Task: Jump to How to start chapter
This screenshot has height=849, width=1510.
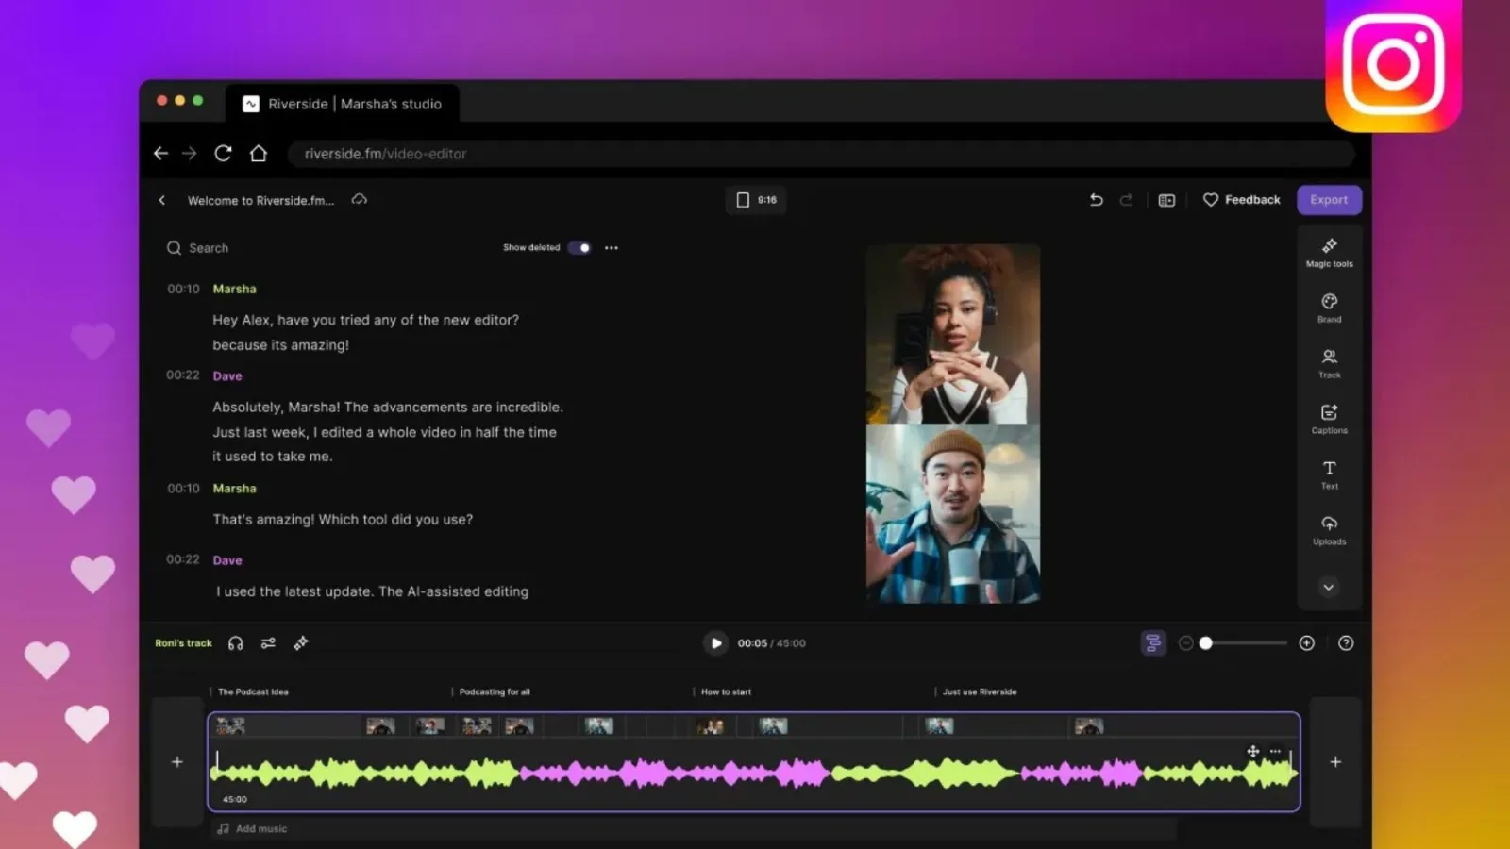Action: click(x=726, y=692)
